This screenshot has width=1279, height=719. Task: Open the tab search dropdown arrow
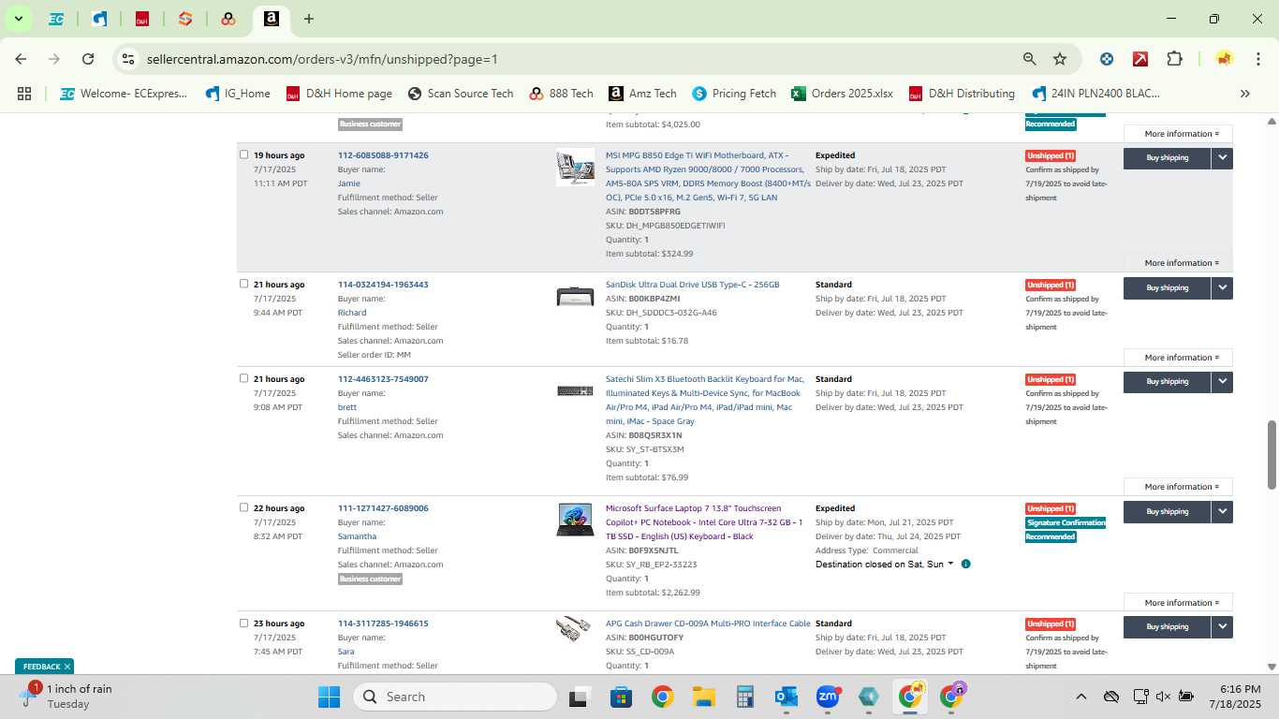(18, 19)
